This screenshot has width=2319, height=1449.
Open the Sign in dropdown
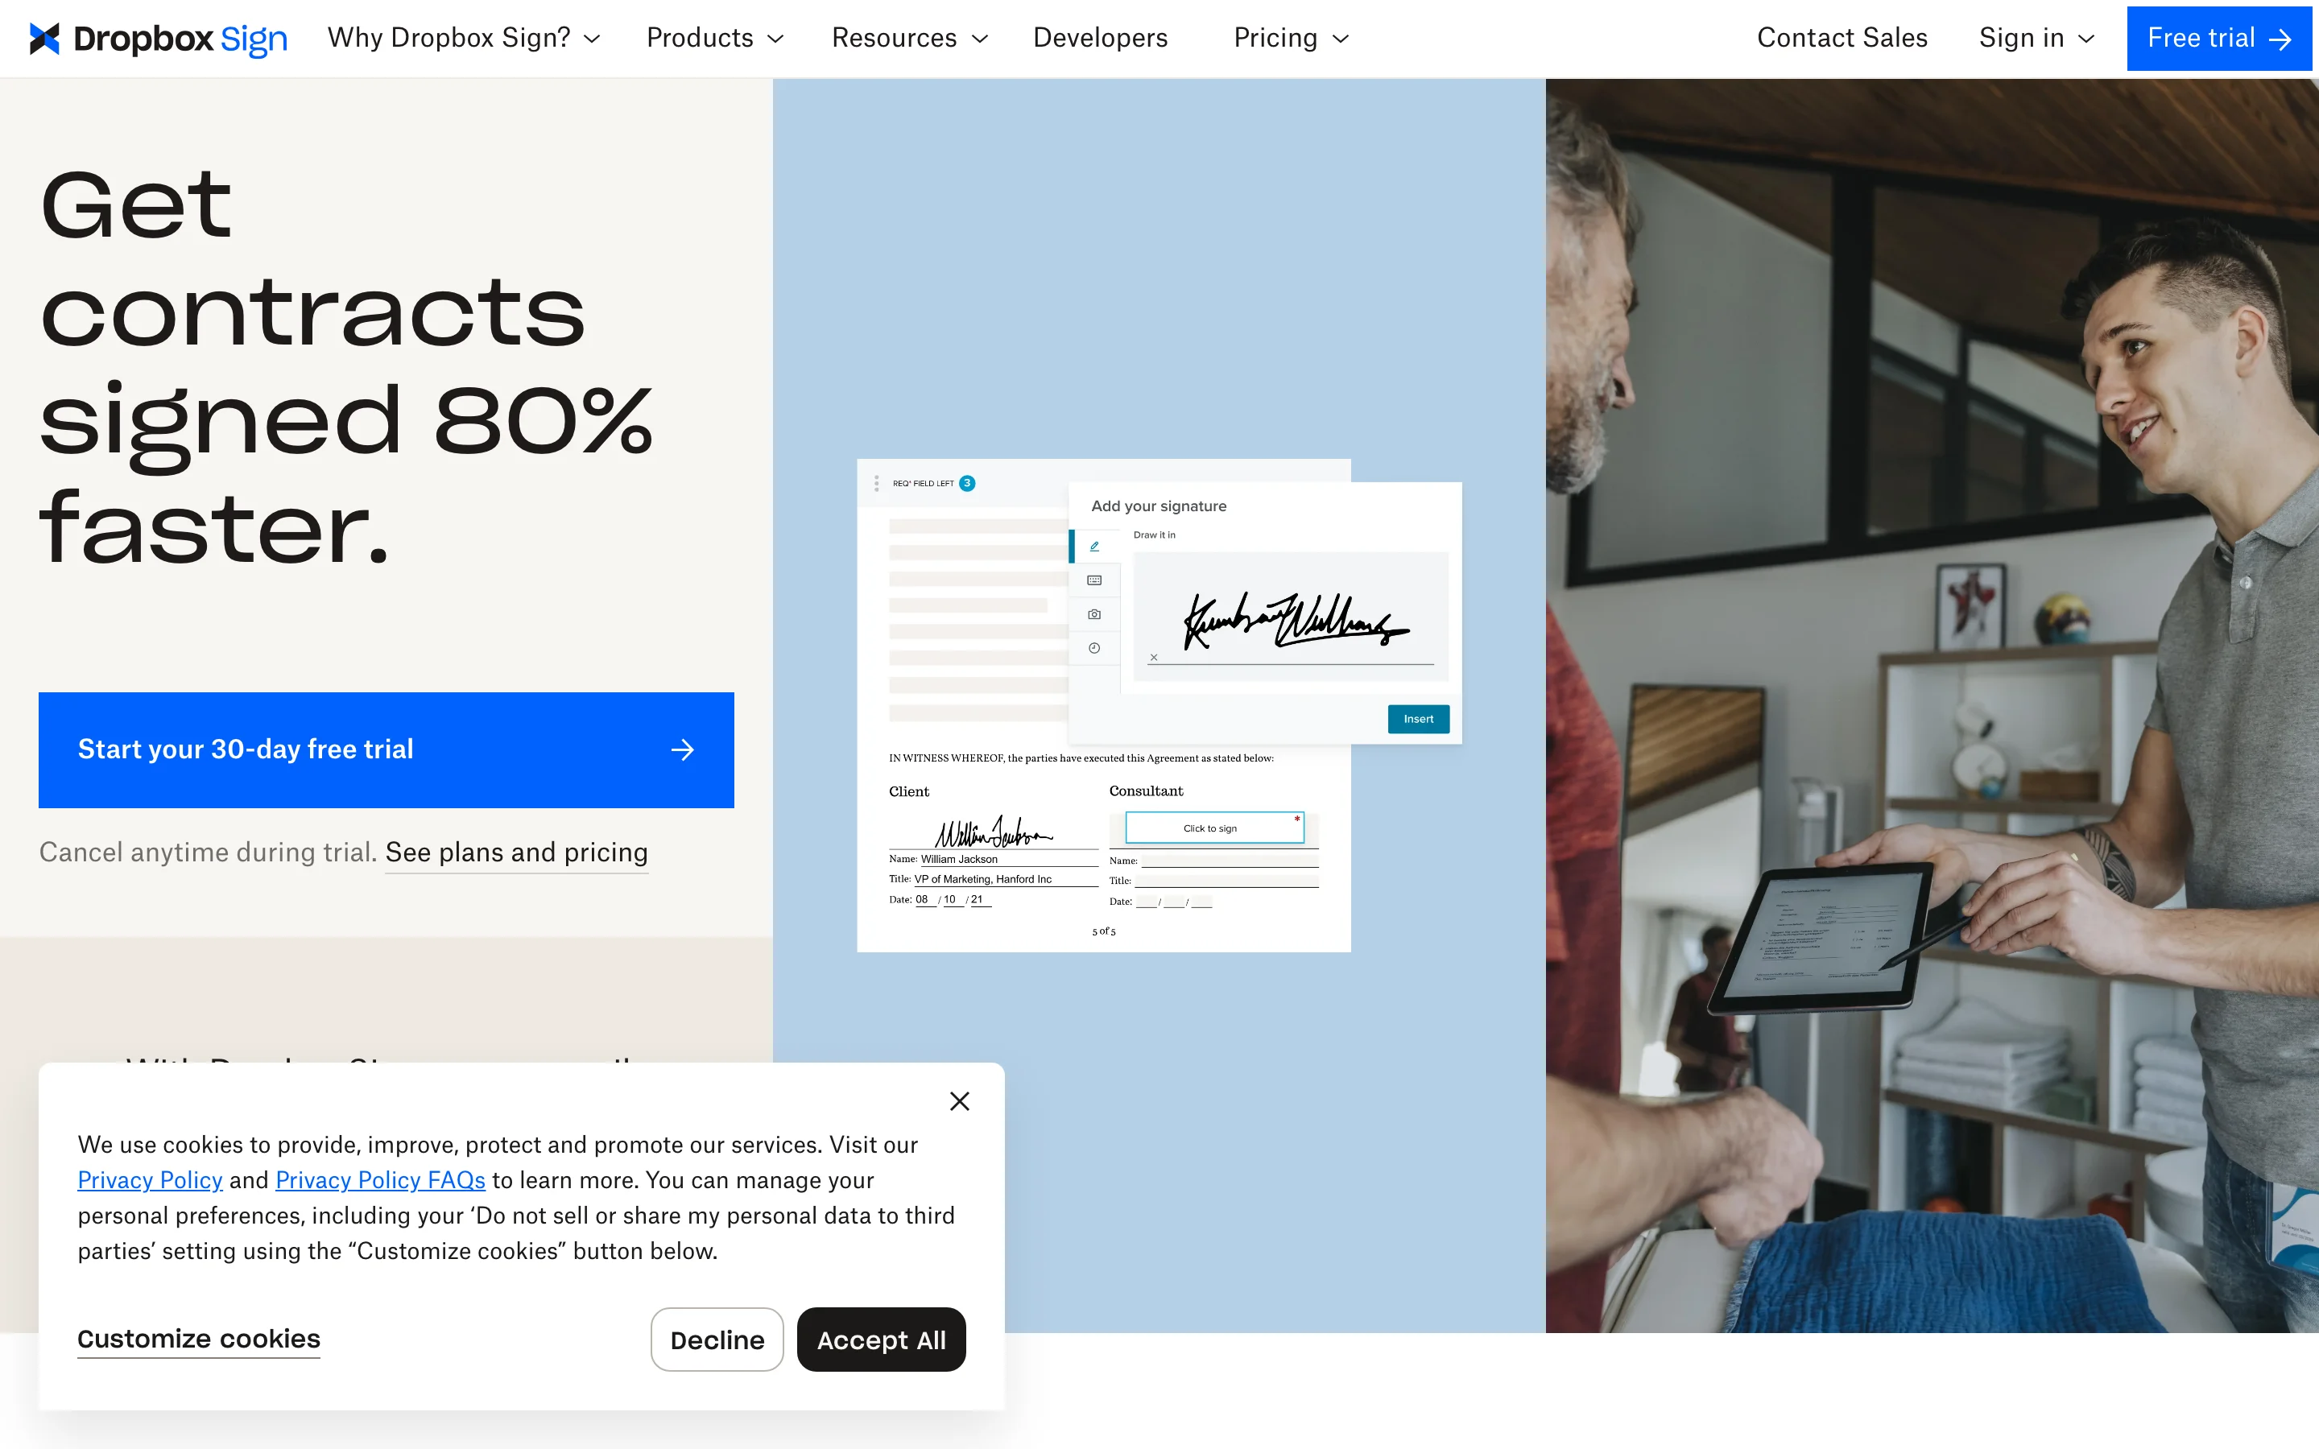click(x=2036, y=39)
